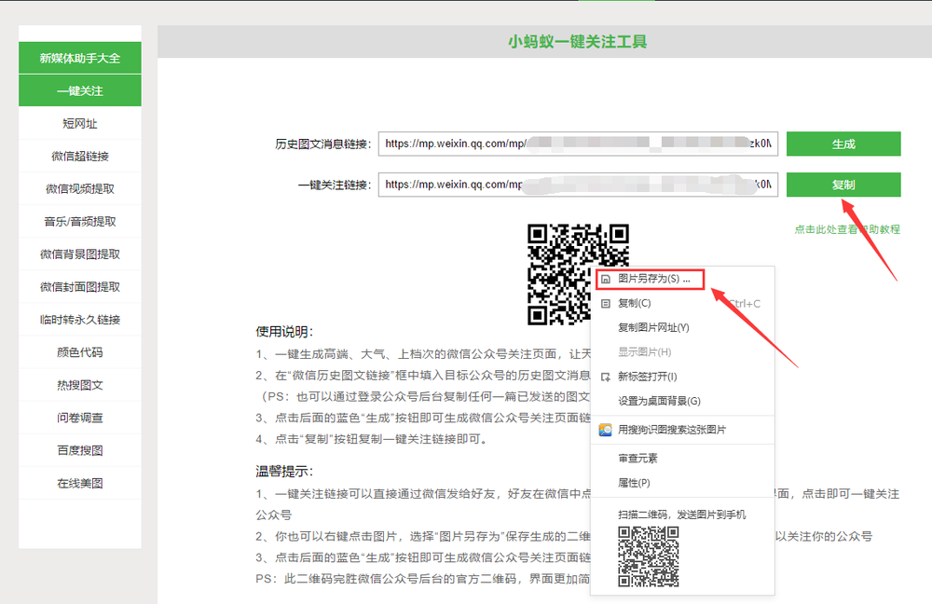Viewport: 932px width, 604px height.
Task: Open 问卷调查 in the sidebar
Action: coord(79,418)
